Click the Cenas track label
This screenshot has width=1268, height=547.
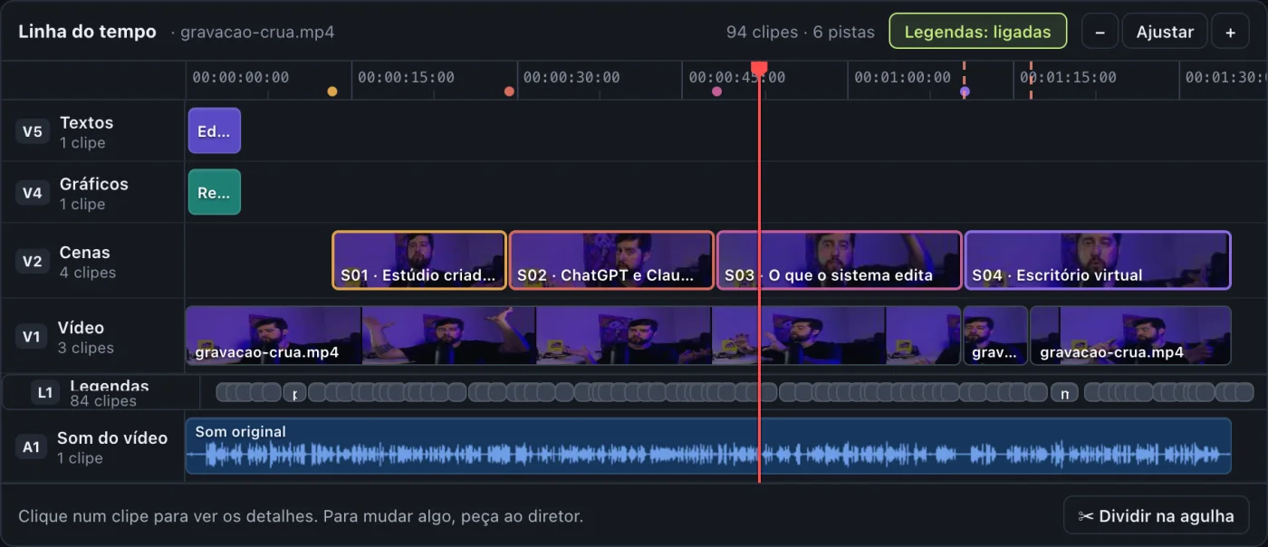85,253
